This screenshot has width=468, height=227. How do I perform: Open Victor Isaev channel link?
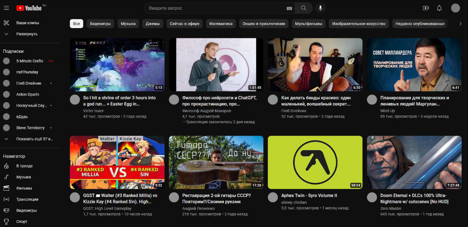[x=93, y=111]
